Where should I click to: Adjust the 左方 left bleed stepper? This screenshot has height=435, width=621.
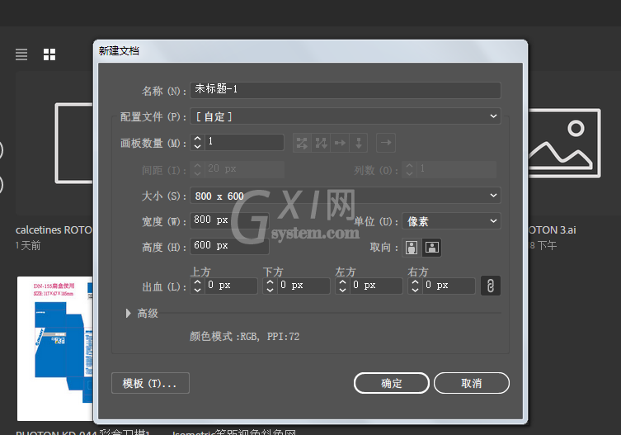[342, 286]
